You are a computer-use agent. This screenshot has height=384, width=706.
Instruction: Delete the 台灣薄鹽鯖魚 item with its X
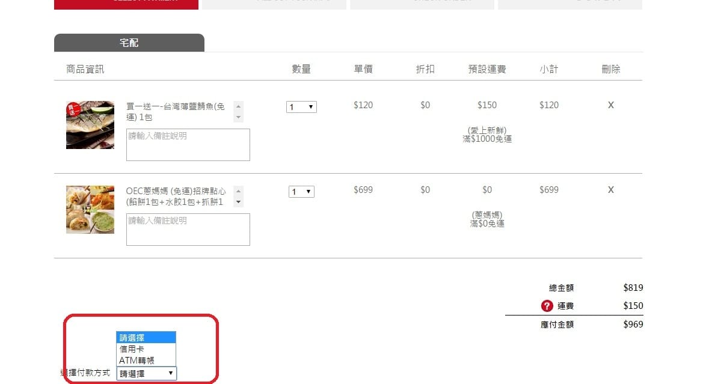tap(610, 105)
